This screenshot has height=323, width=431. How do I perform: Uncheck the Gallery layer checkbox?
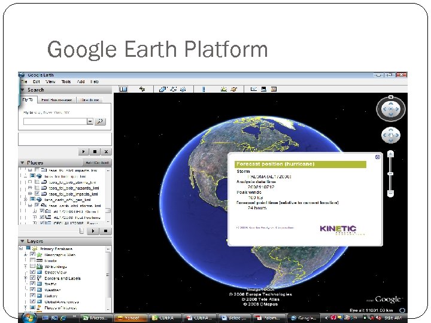pos(32,295)
